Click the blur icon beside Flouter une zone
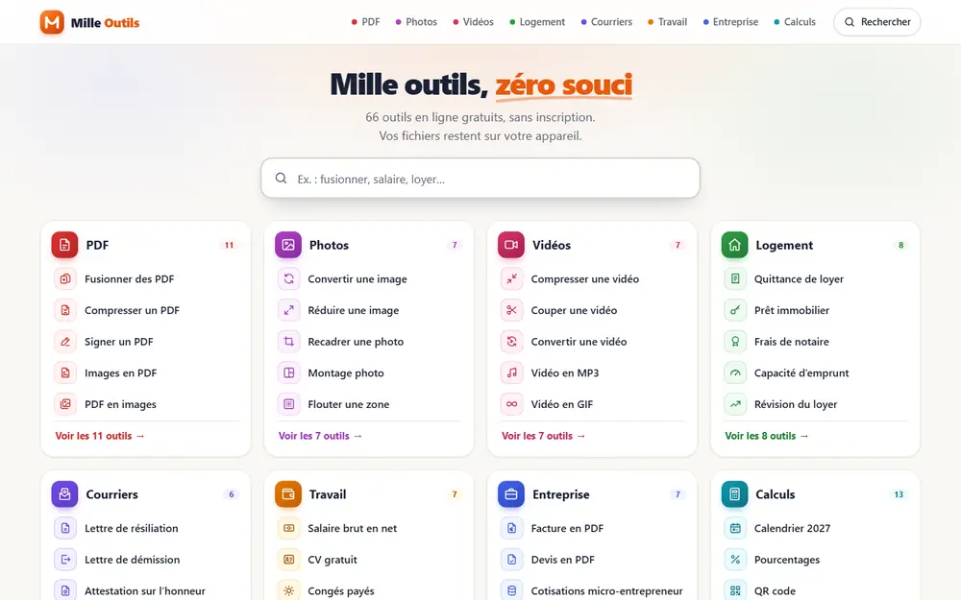Screen dimensions: 961x600 pos(288,404)
